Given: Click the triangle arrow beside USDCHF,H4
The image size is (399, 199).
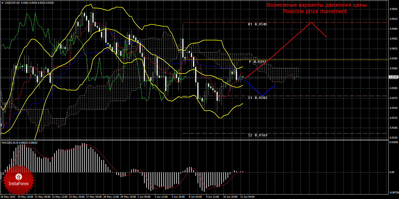Looking at the screenshot, I should pyautogui.click(x=2, y=3).
